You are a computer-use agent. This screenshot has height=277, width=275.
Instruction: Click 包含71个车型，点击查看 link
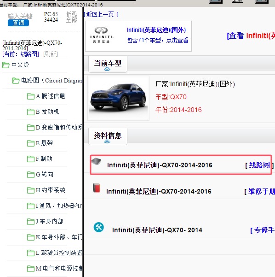[x=157, y=40]
